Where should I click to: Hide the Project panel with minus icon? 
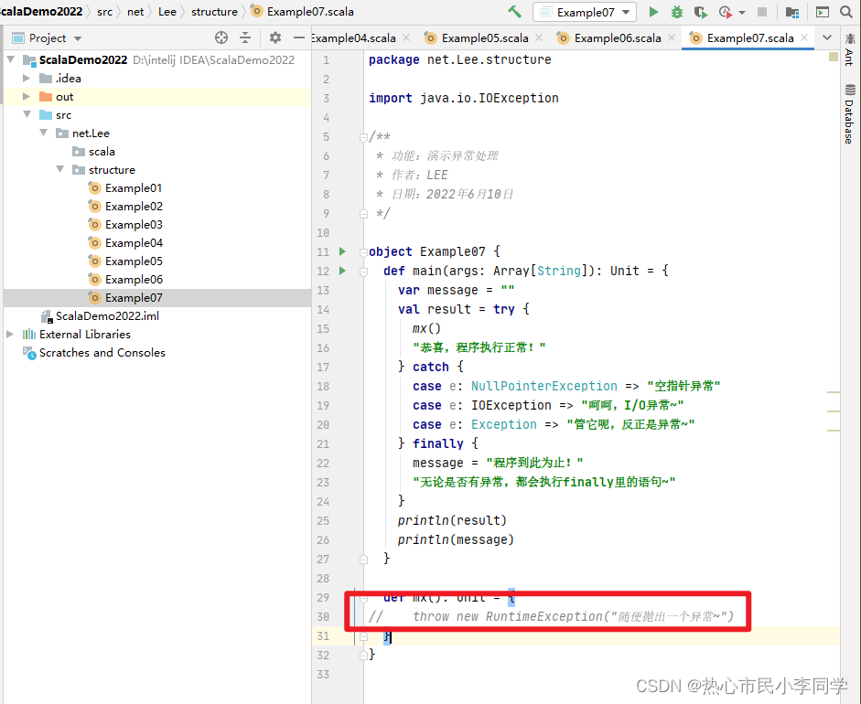pyautogui.click(x=298, y=37)
